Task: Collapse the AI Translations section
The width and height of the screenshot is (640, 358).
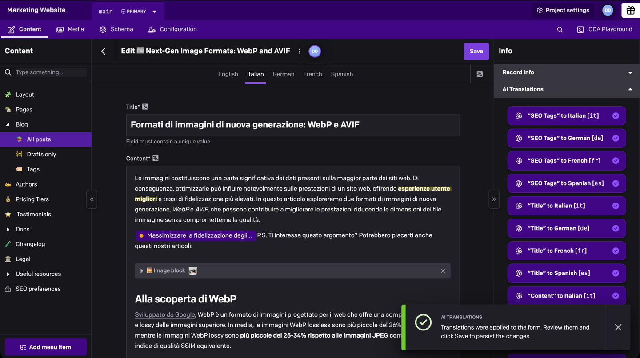Action: tap(567, 89)
